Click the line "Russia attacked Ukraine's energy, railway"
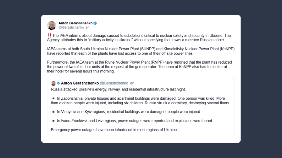This screenshot has width=282, height=158. tap(116, 89)
